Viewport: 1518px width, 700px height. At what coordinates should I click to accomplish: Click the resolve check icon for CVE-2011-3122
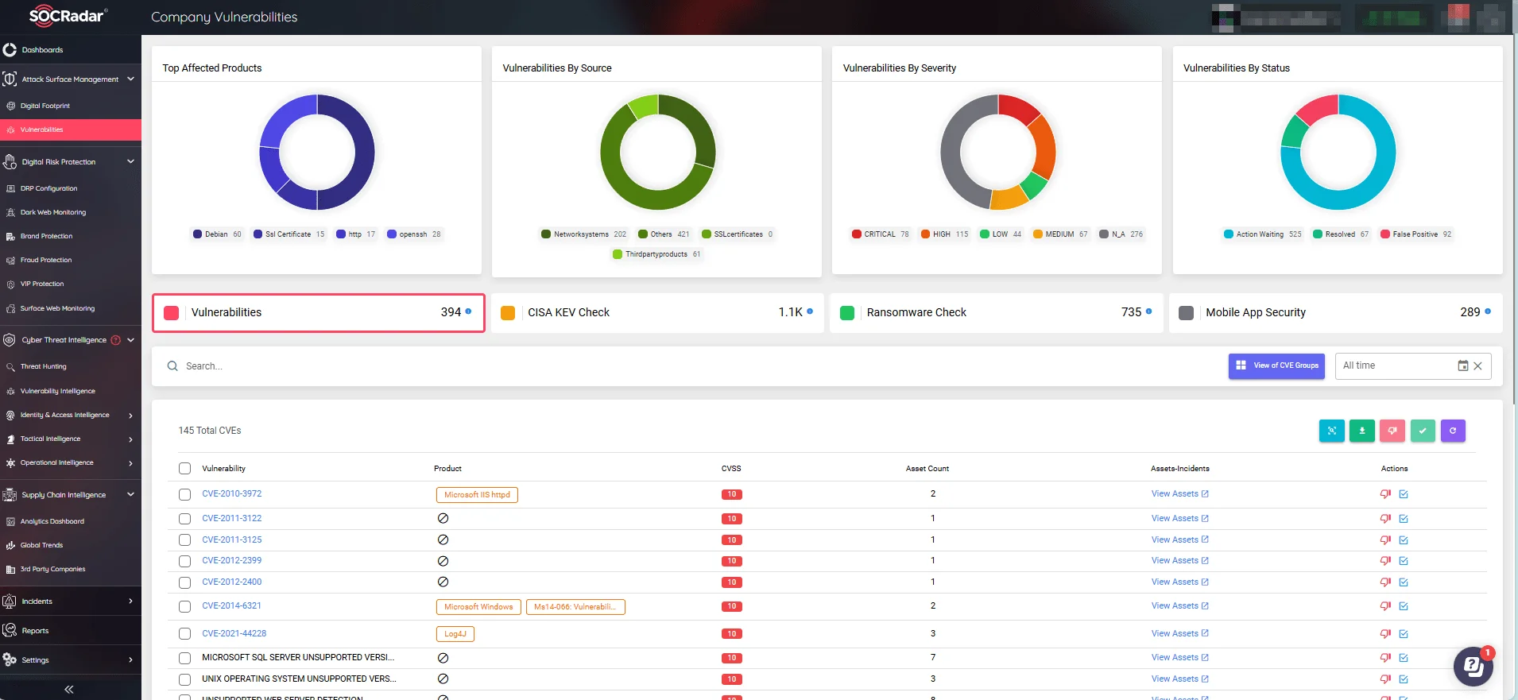coord(1404,519)
